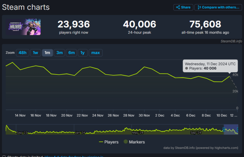This screenshot has height=157, width=244.
Task: Click May '24 area in navigator timeline
Action: click(x=138, y=133)
